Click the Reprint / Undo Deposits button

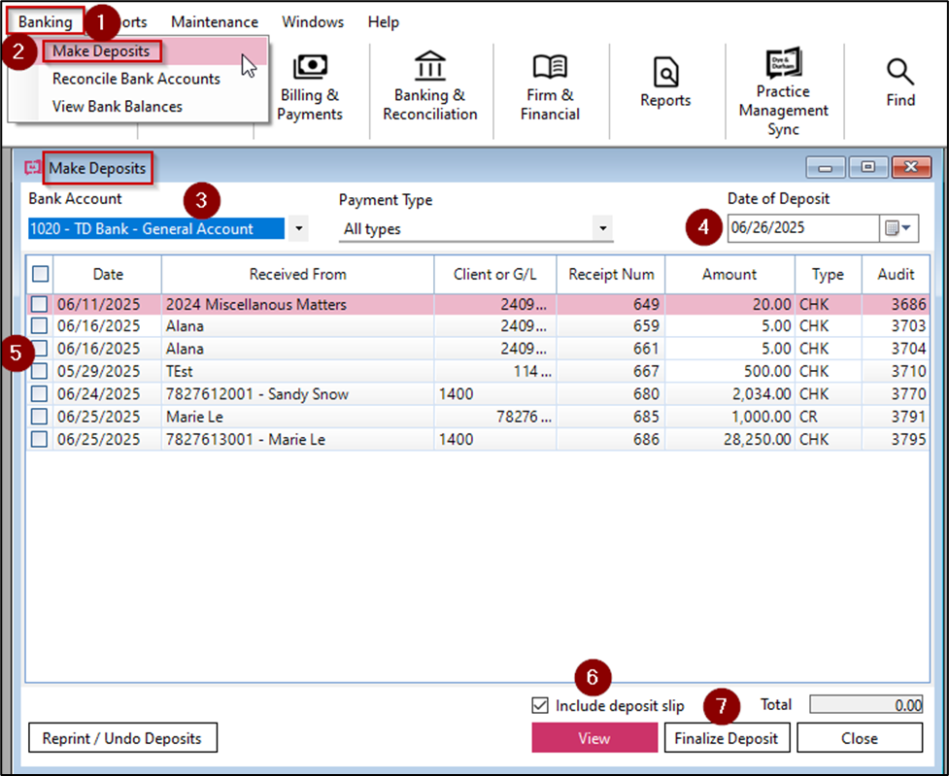122,738
